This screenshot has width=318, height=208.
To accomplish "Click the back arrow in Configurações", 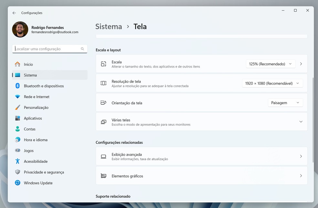I will tap(14, 13).
